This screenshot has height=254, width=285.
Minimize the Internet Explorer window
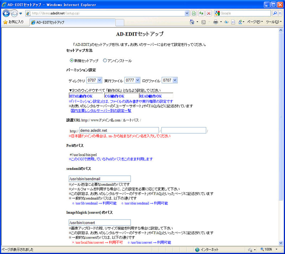(x=266, y=5)
